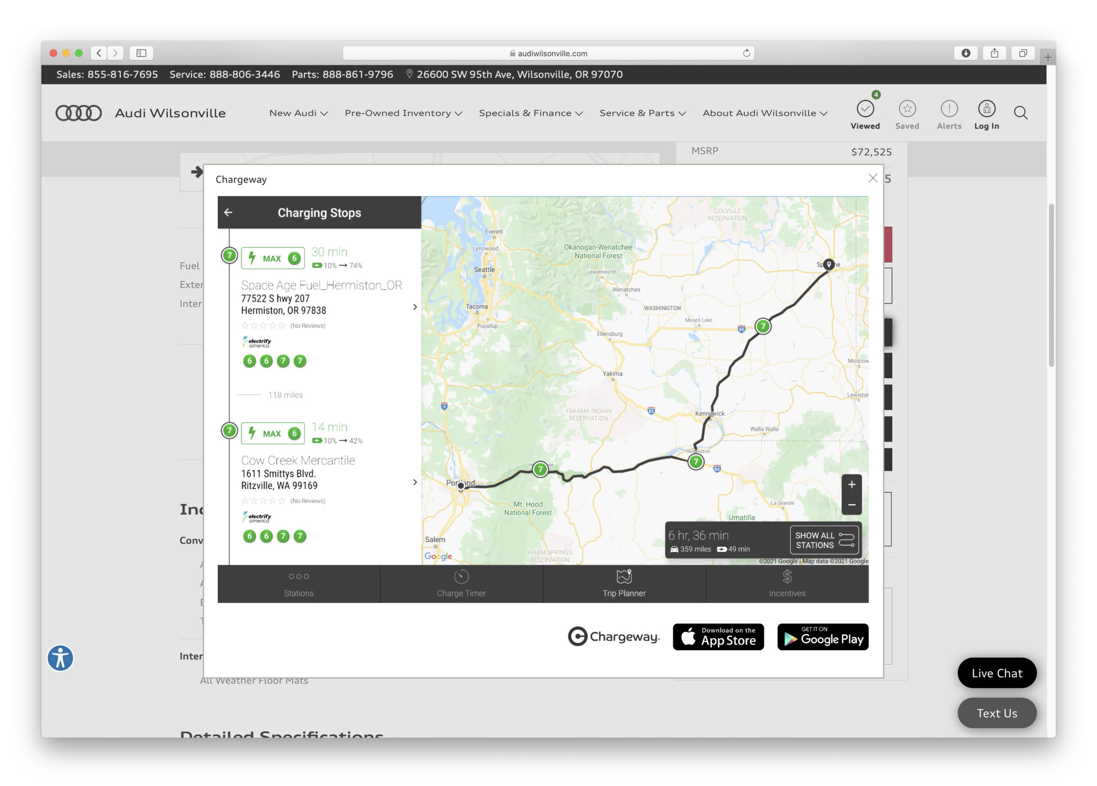Open the Alerts icon
The image size is (1097, 786).
pos(949,114)
